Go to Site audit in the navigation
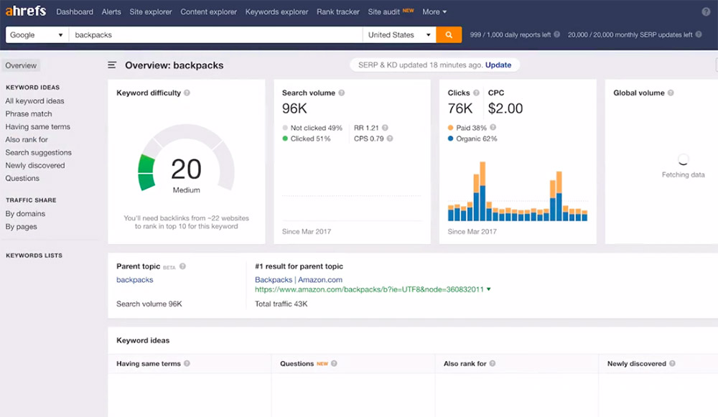The height and width of the screenshot is (417, 718). [x=385, y=12]
